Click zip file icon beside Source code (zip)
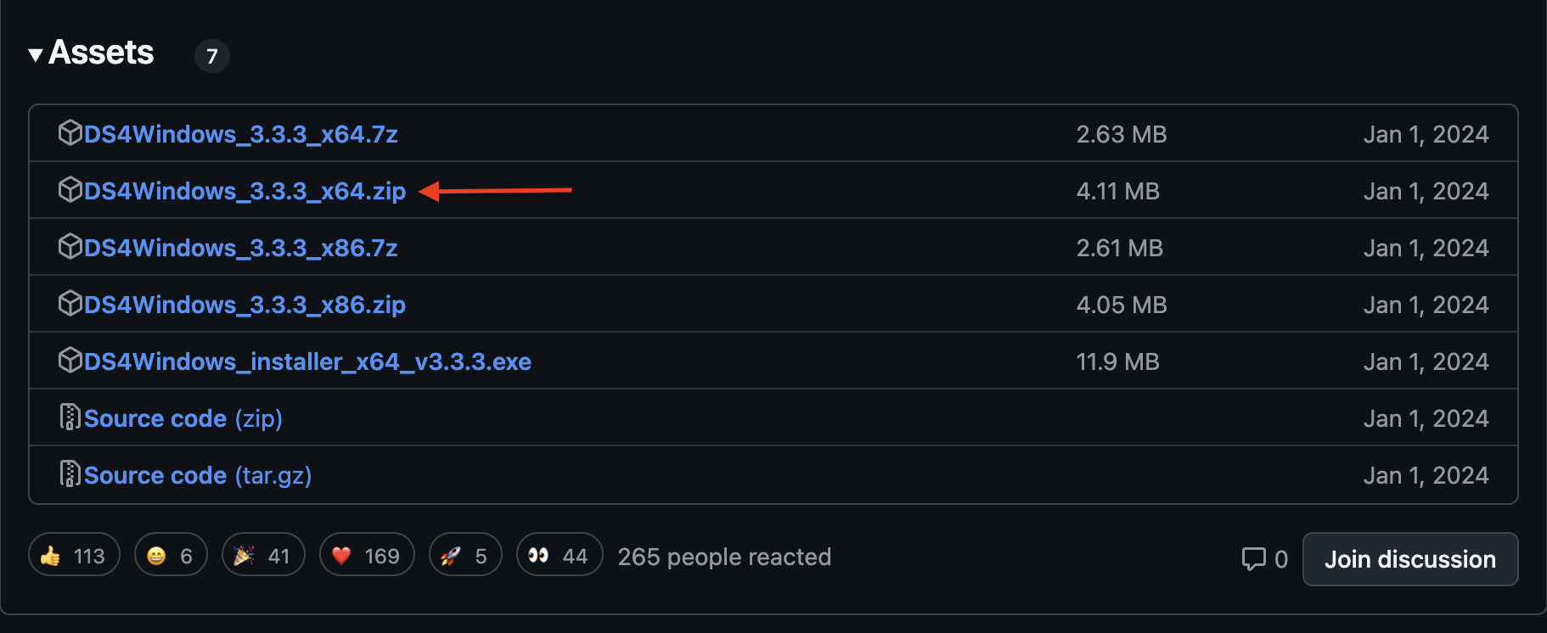The width and height of the screenshot is (1547, 633). click(x=70, y=417)
